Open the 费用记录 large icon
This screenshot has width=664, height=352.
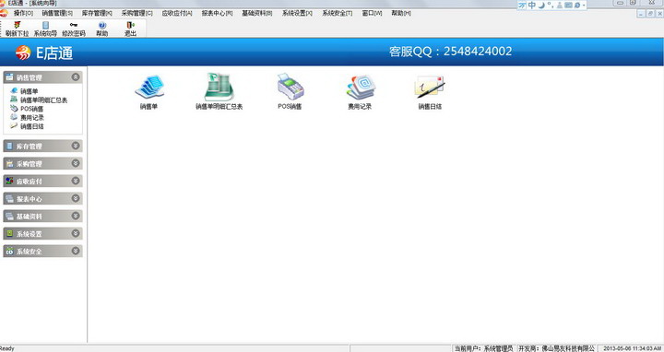[360, 92]
